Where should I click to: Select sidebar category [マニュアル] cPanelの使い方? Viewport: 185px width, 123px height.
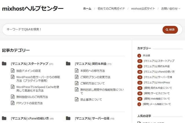pos(159,72)
